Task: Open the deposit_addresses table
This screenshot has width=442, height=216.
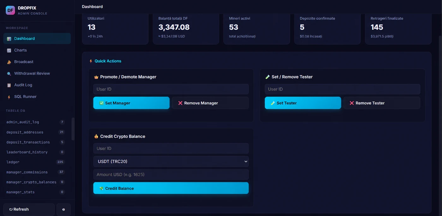Action: coord(35,132)
